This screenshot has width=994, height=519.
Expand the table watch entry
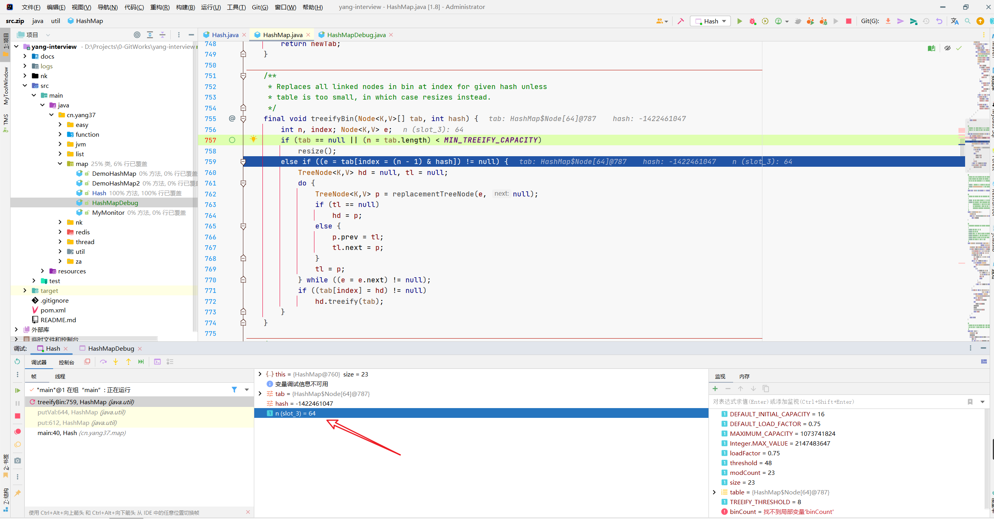pyautogui.click(x=714, y=492)
